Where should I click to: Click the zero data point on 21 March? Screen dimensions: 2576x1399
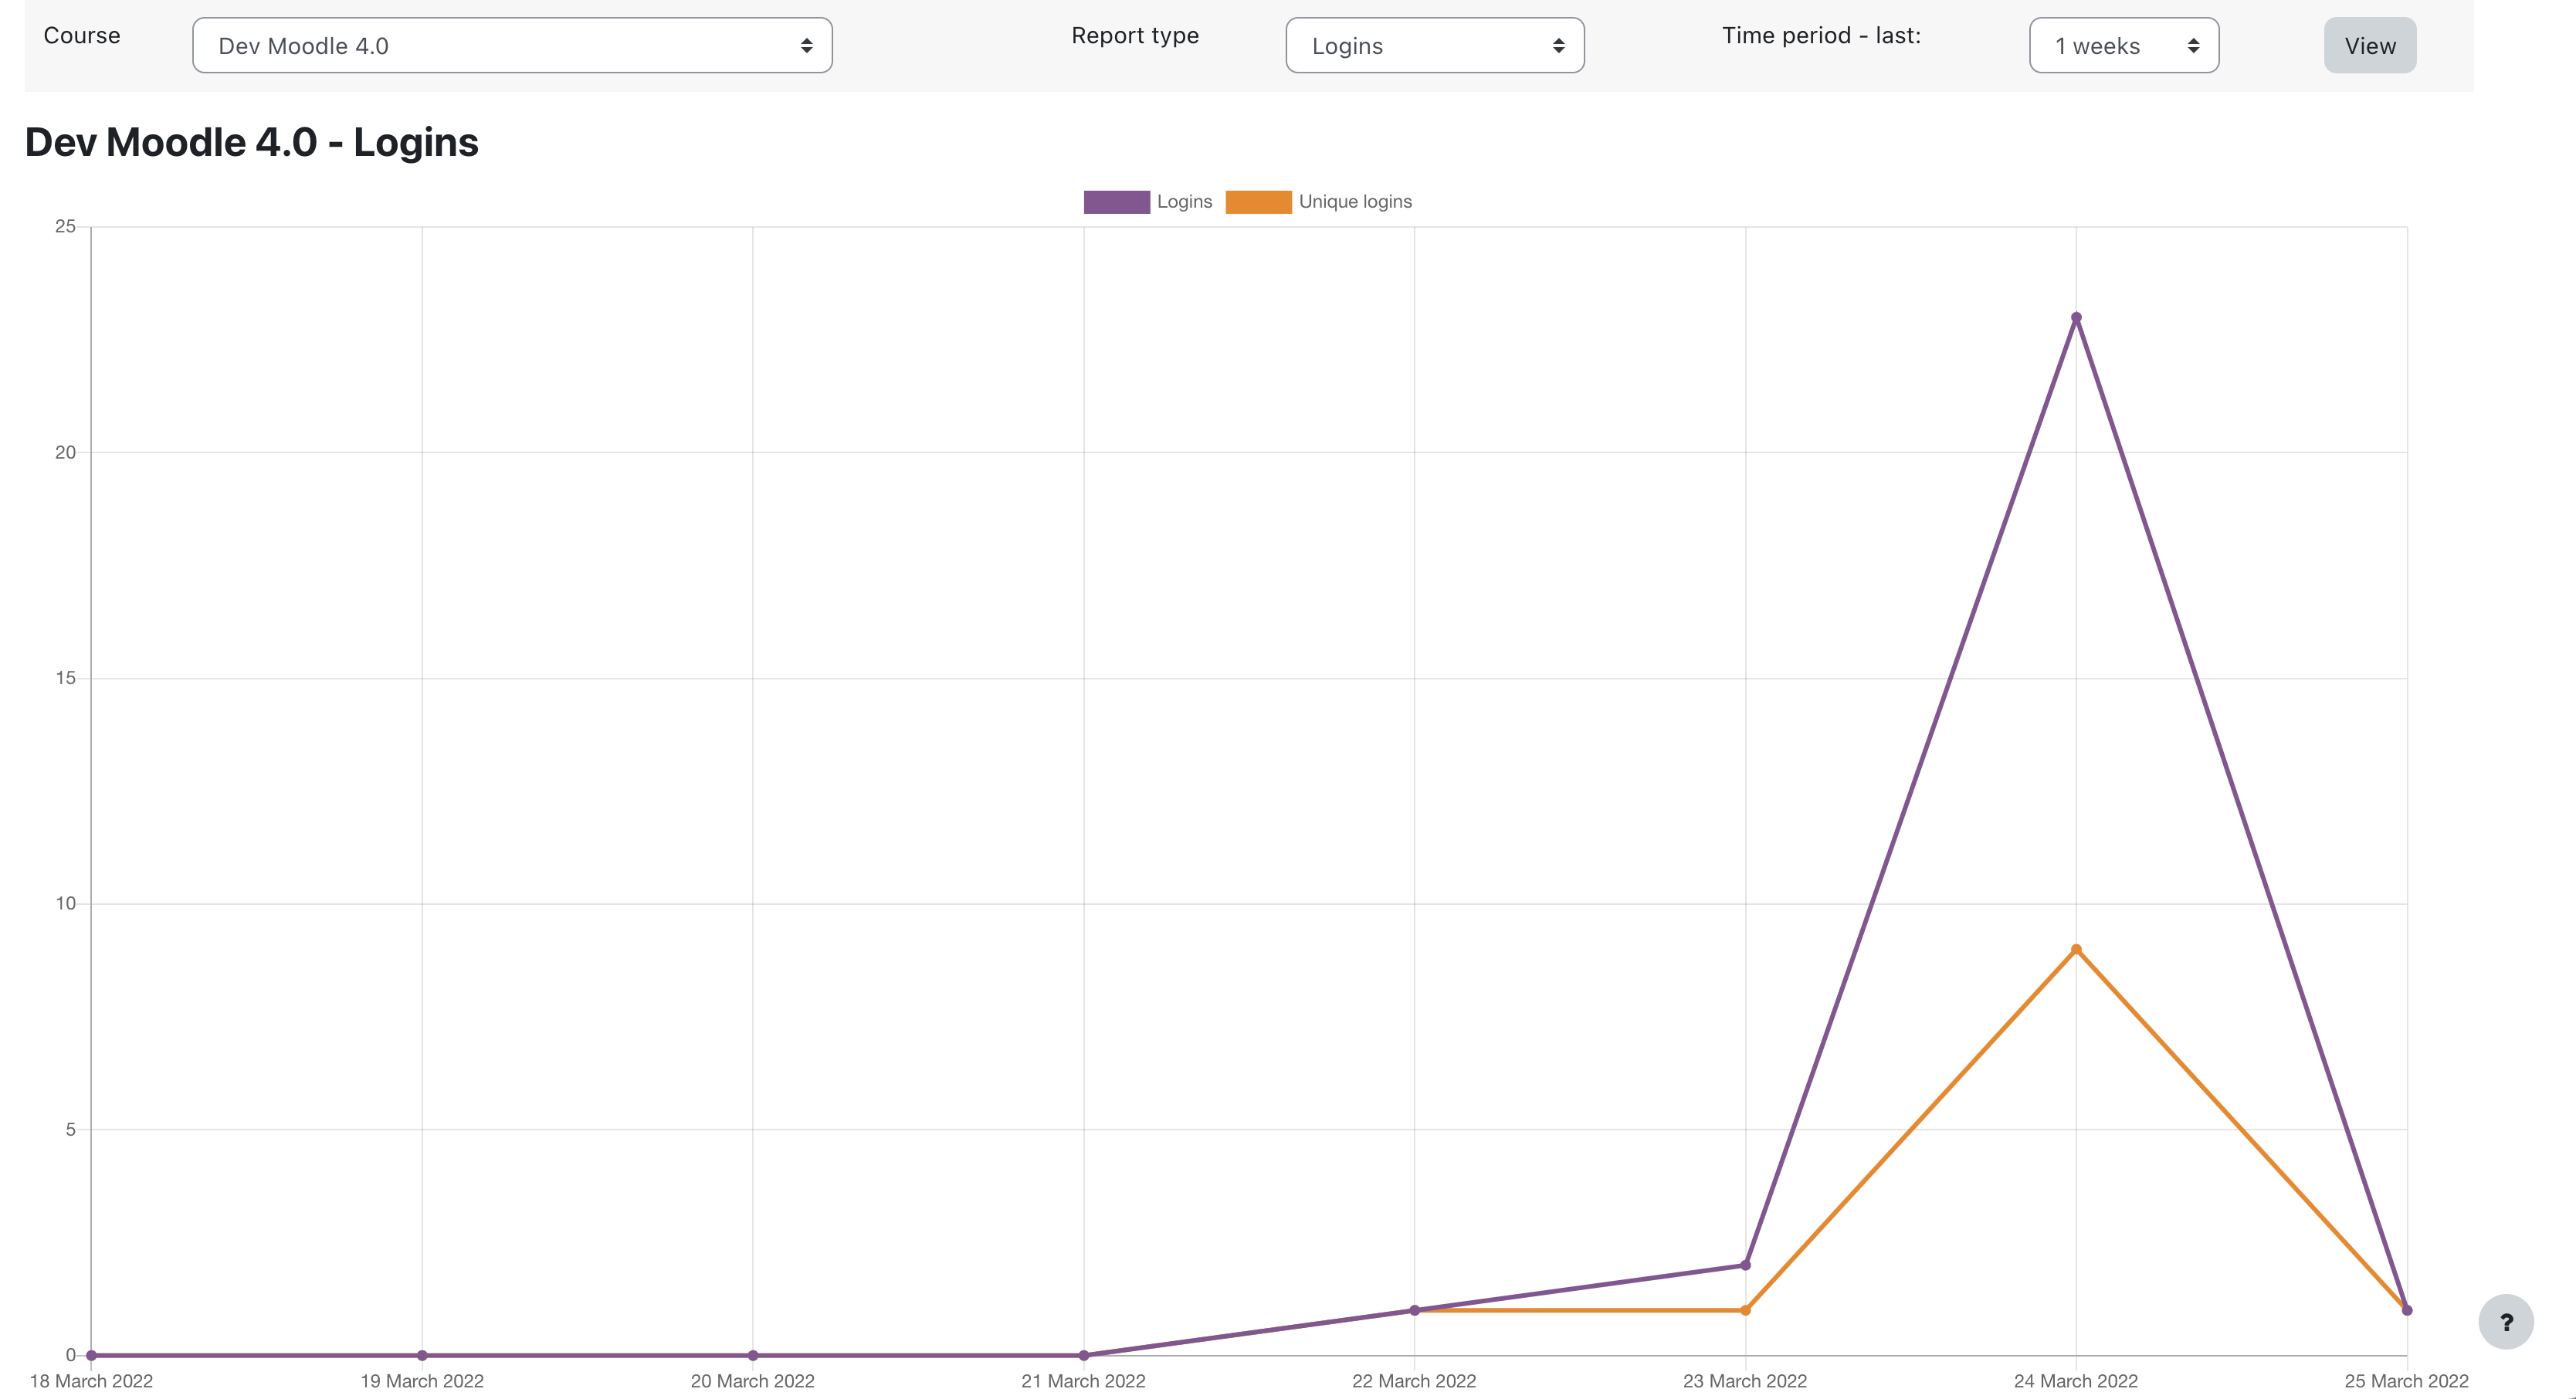click(1084, 1356)
